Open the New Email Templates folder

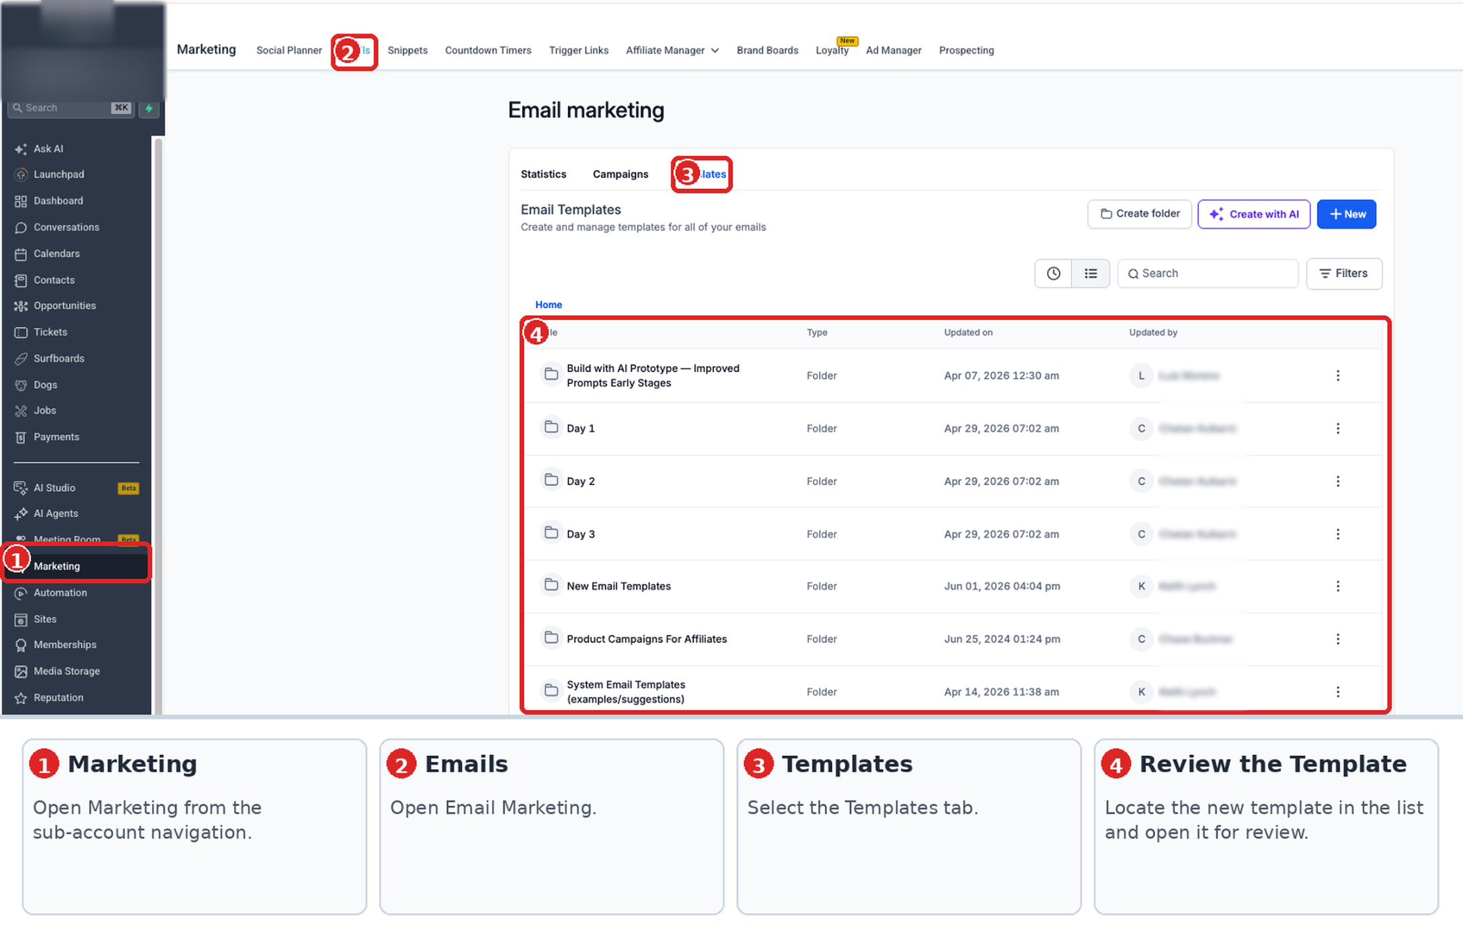coord(619,586)
